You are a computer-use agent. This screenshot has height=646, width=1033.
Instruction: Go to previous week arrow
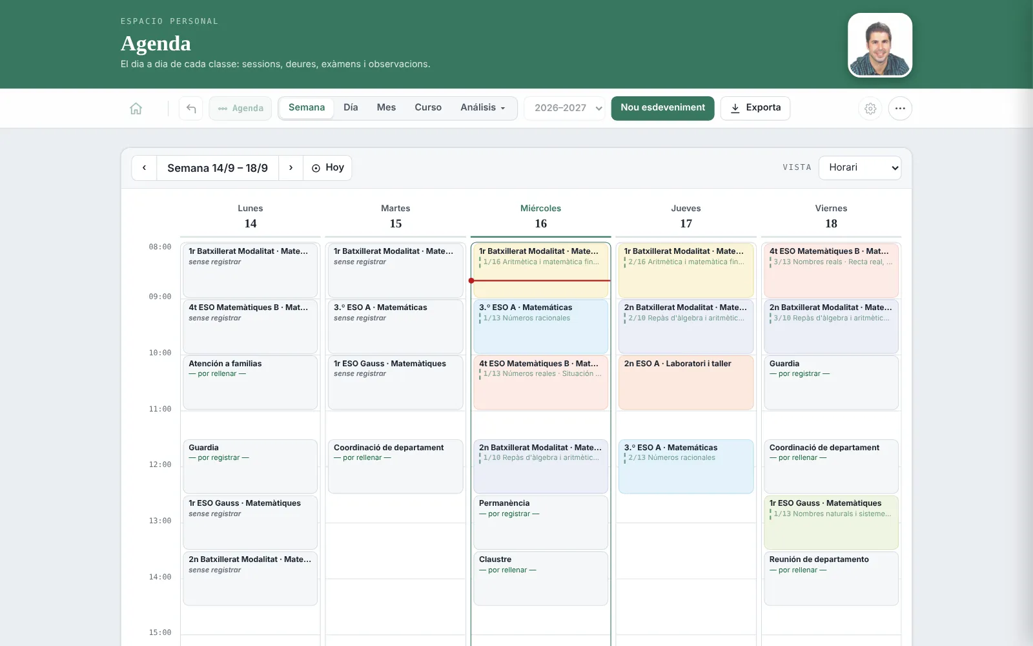coord(144,168)
